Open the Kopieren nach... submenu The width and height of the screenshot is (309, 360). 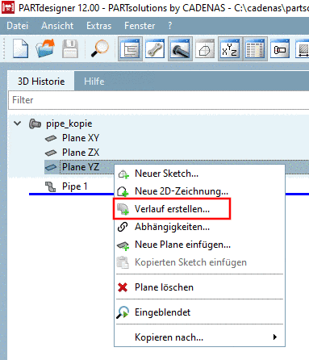point(199,337)
